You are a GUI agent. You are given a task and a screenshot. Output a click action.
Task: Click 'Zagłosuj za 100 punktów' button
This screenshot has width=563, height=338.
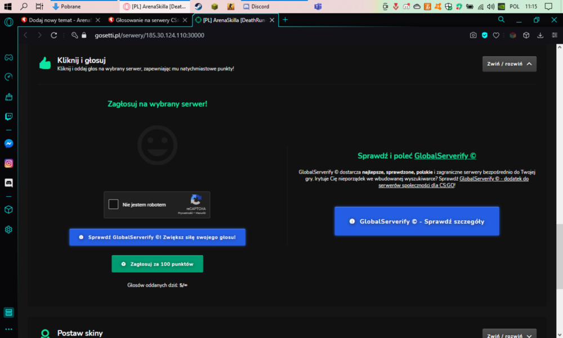point(157,264)
